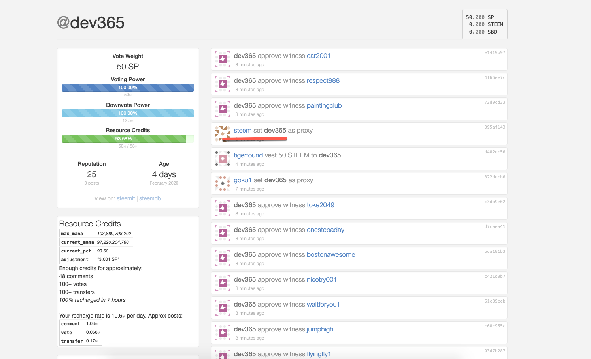The width and height of the screenshot is (591, 359).
Task: Open the onestepaday witness link
Action: 325,230
